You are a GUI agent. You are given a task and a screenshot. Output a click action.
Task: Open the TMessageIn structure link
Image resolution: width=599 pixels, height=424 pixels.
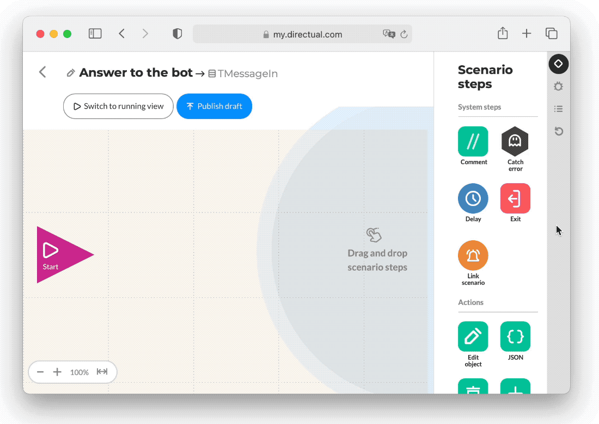pos(243,73)
